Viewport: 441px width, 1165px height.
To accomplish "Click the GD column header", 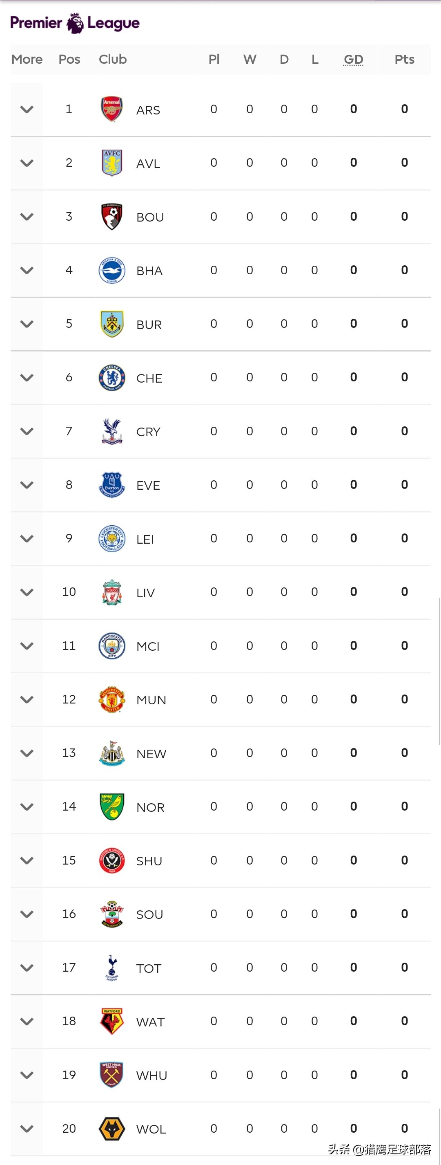I will 353,59.
